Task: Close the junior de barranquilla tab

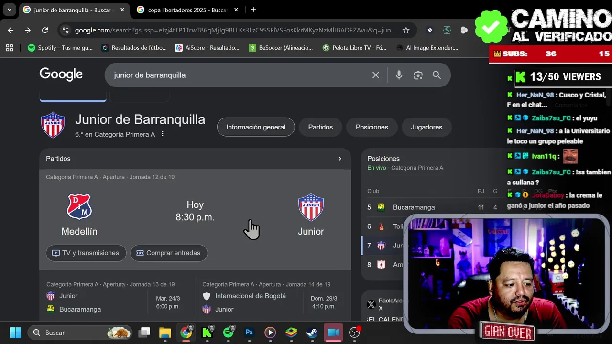Action: pyautogui.click(x=122, y=10)
